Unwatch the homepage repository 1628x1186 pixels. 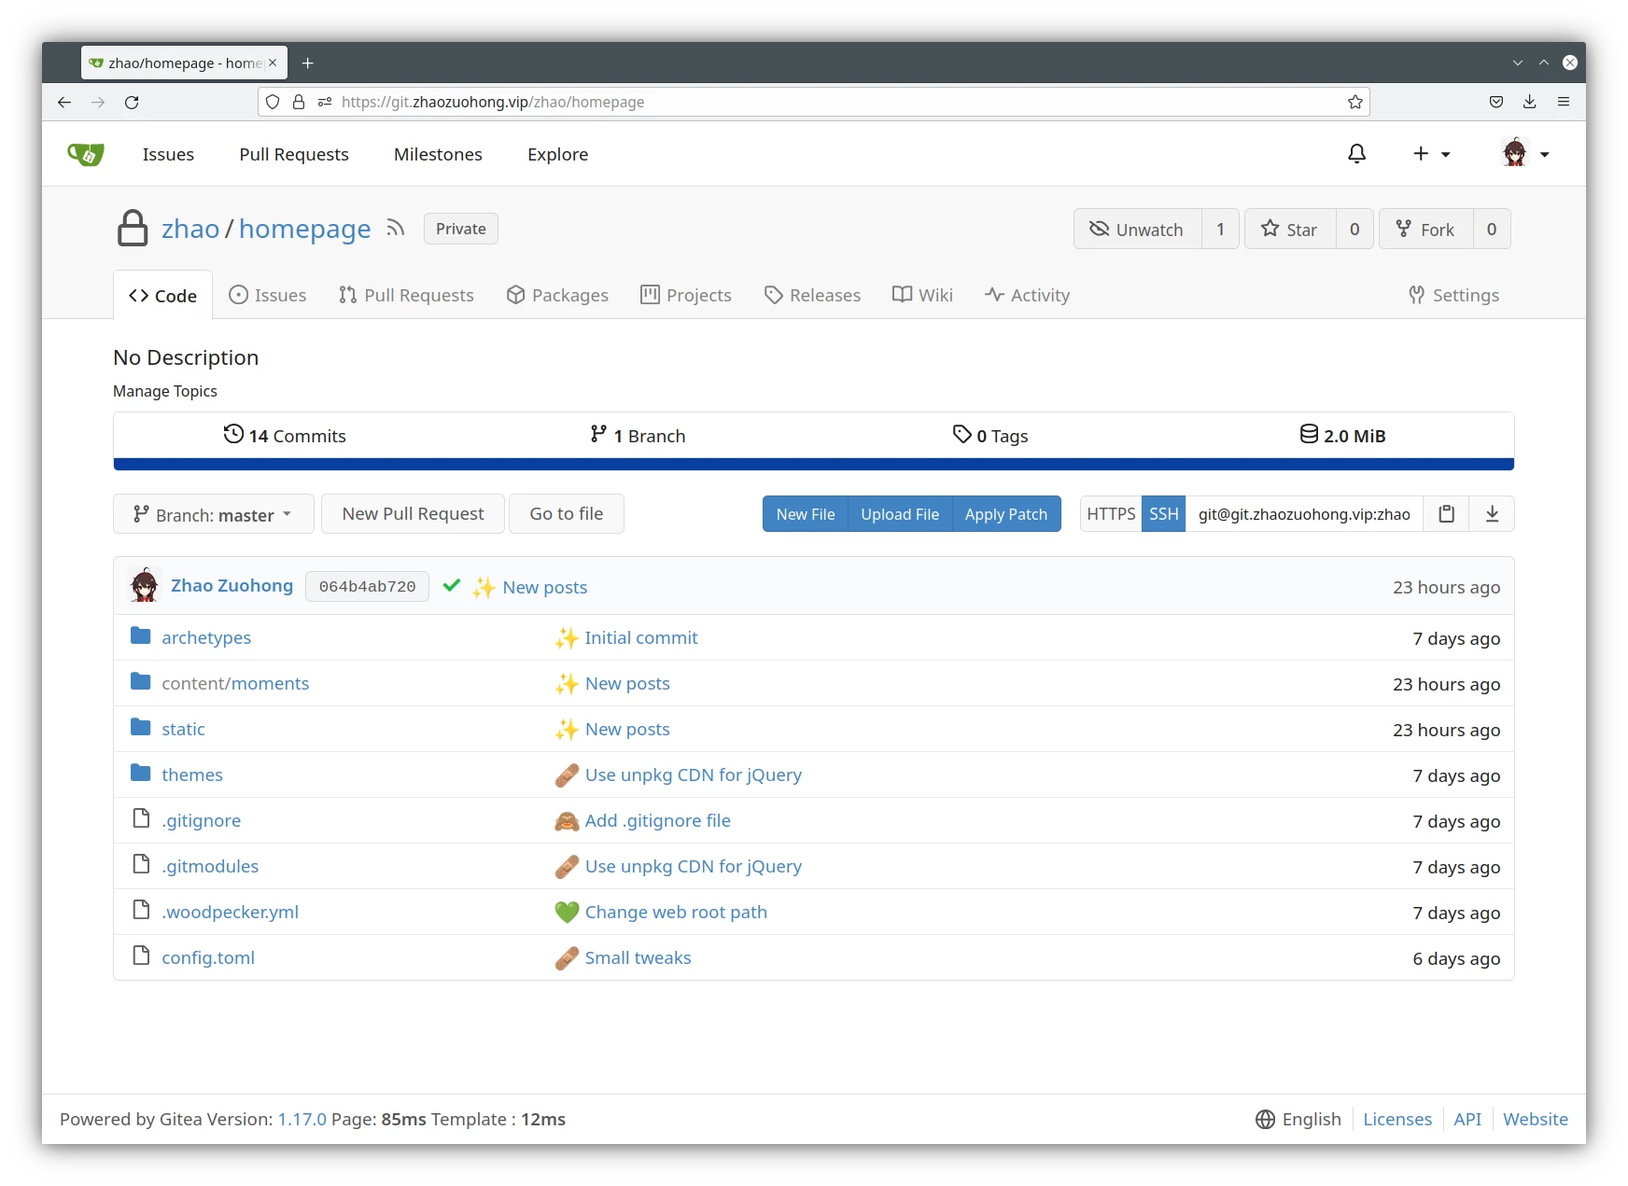click(1137, 230)
